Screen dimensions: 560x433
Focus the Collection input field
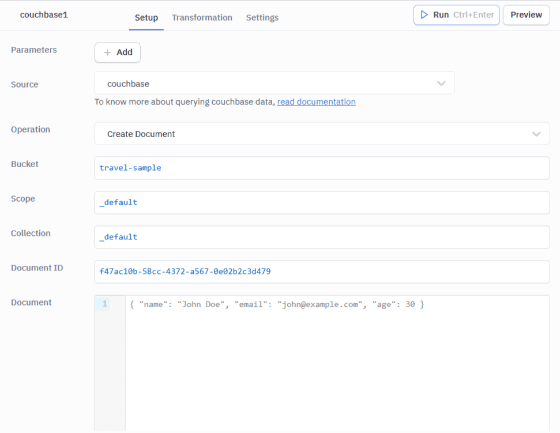point(322,237)
